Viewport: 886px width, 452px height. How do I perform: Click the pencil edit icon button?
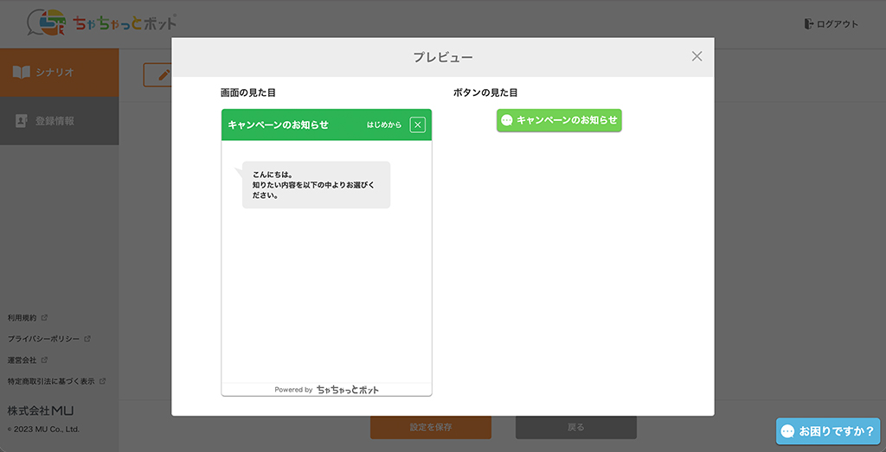pos(157,75)
